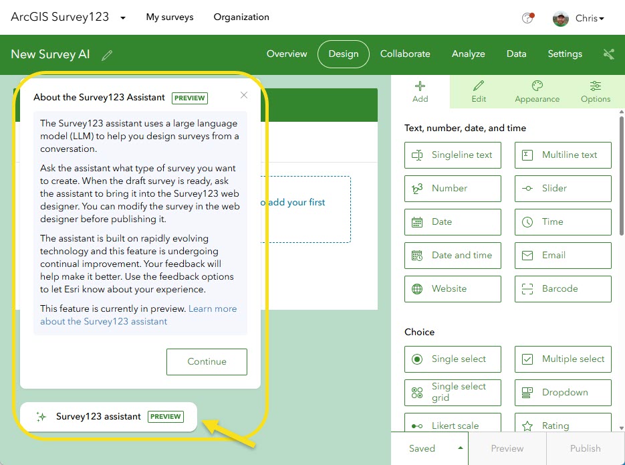The width and height of the screenshot is (625, 465).
Task: Open the Collaborate tab
Action: [405, 54]
